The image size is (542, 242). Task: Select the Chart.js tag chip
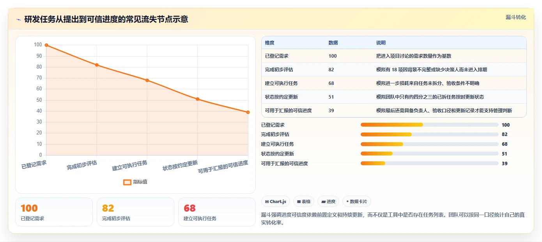(276, 201)
